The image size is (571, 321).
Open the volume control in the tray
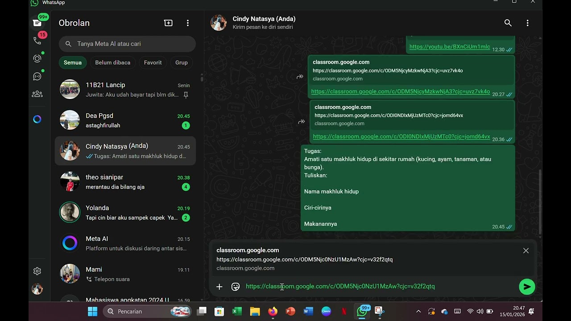480,311
